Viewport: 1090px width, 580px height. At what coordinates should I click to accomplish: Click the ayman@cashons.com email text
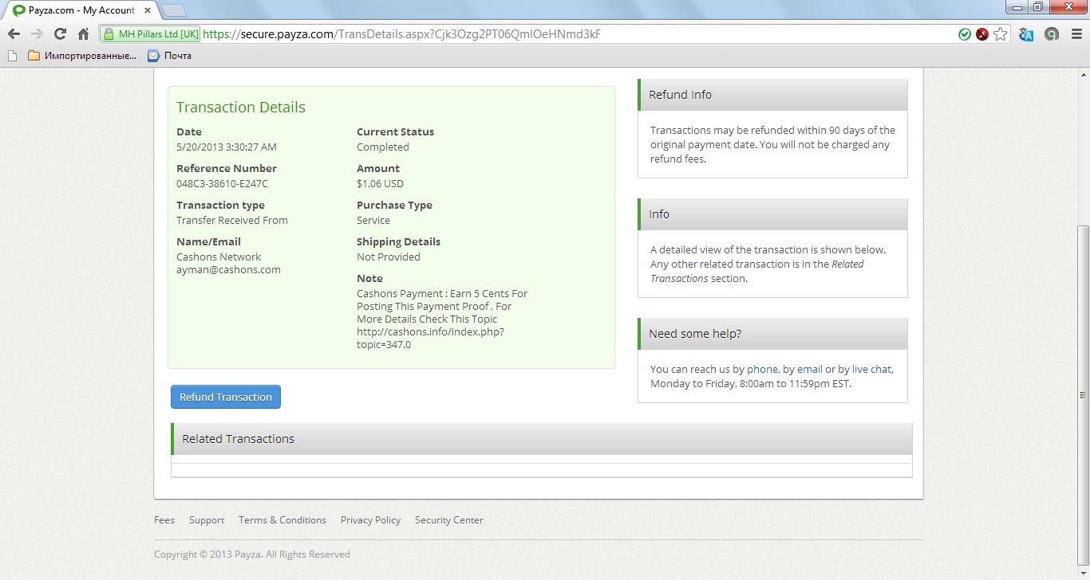point(228,270)
